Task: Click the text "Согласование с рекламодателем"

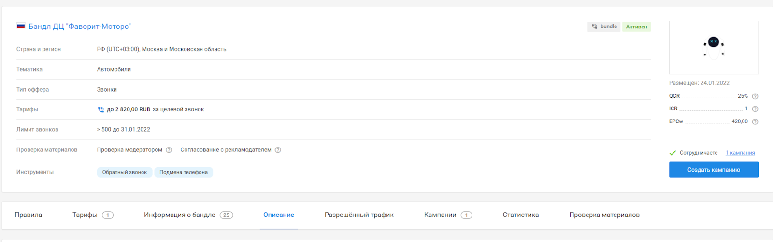Action: [x=226, y=150]
